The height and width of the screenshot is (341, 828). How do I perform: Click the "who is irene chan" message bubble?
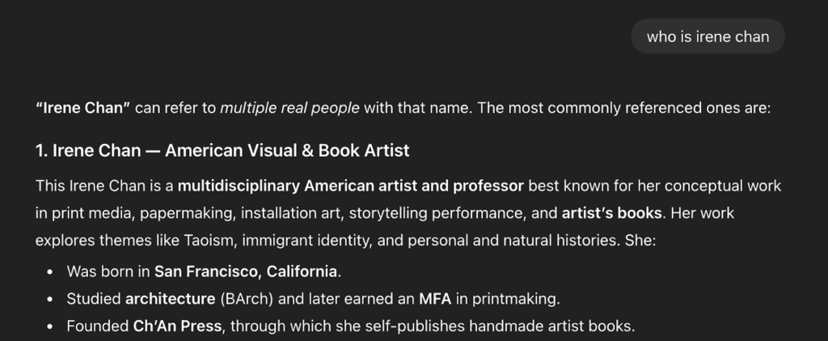pos(708,36)
